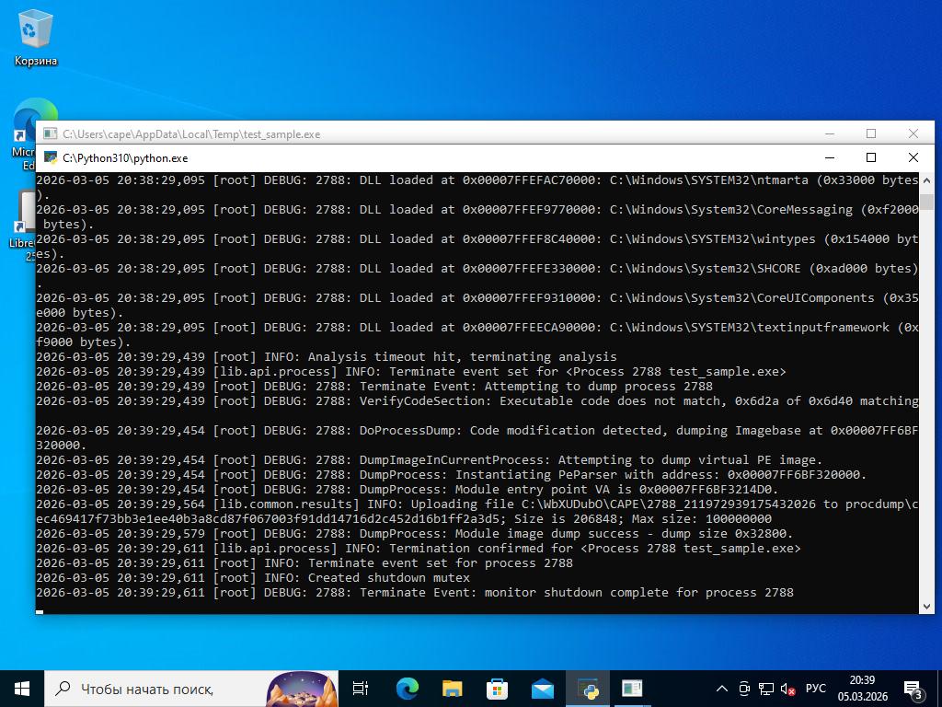Viewport: 942px width, 707px height.
Task: Open the notification center
Action: (x=913, y=689)
